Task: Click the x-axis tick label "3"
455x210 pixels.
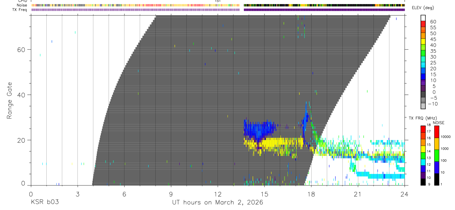Action: (77, 194)
